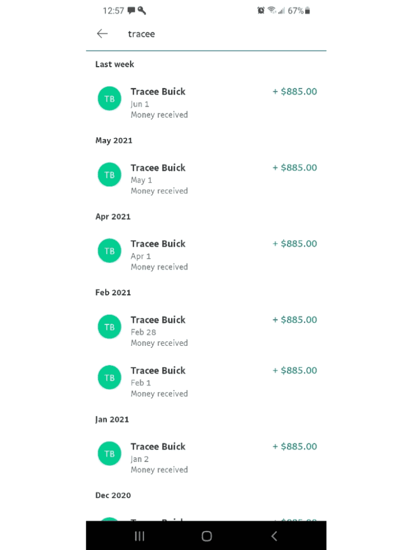
Task: Tap the alarm icon in status bar
Action: click(x=261, y=11)
